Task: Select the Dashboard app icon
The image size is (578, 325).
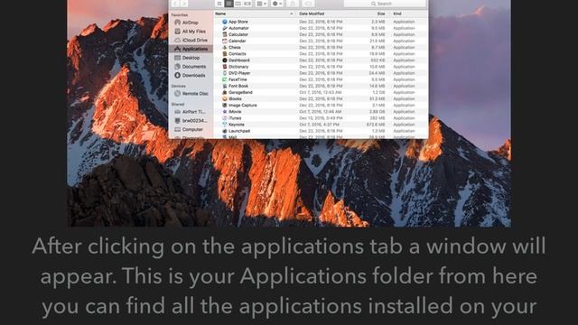Action: (x=225, y=60)
